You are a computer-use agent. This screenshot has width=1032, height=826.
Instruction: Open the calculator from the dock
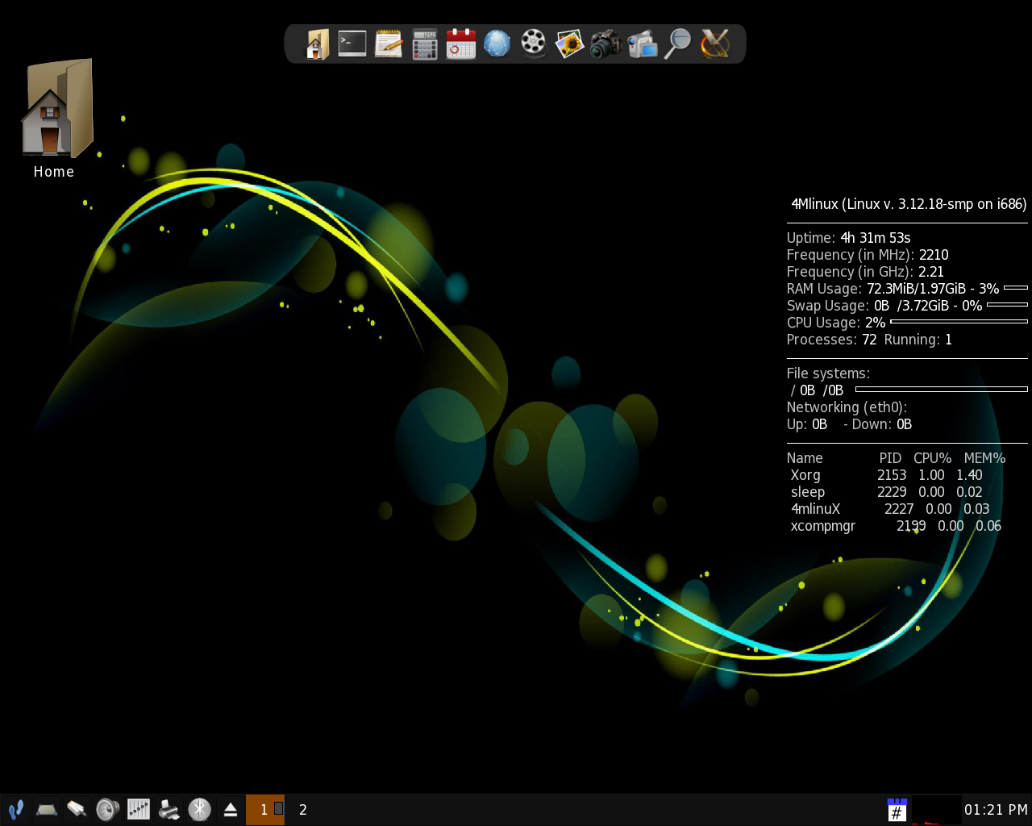425,44
